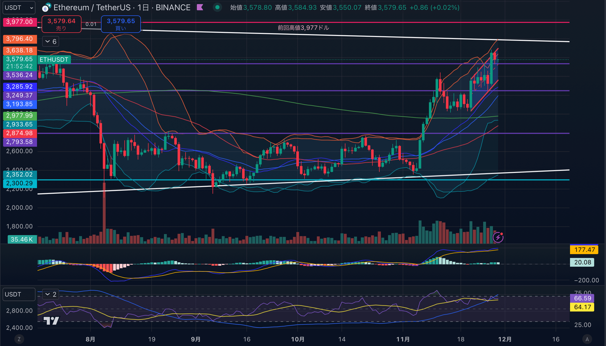Click the 14 date label on the time axis
Viewport: 606px width, 346px height.
coord(342,339)
